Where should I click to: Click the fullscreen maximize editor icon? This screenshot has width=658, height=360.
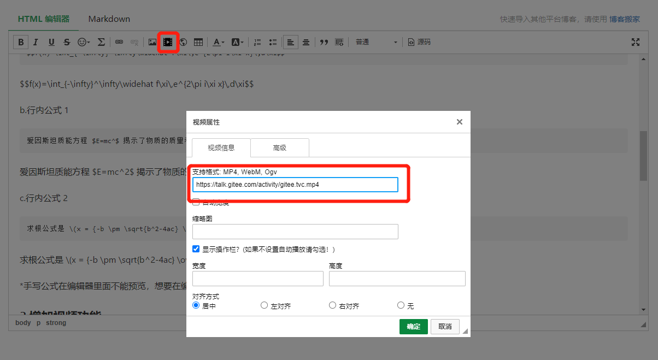click(636, 42)
